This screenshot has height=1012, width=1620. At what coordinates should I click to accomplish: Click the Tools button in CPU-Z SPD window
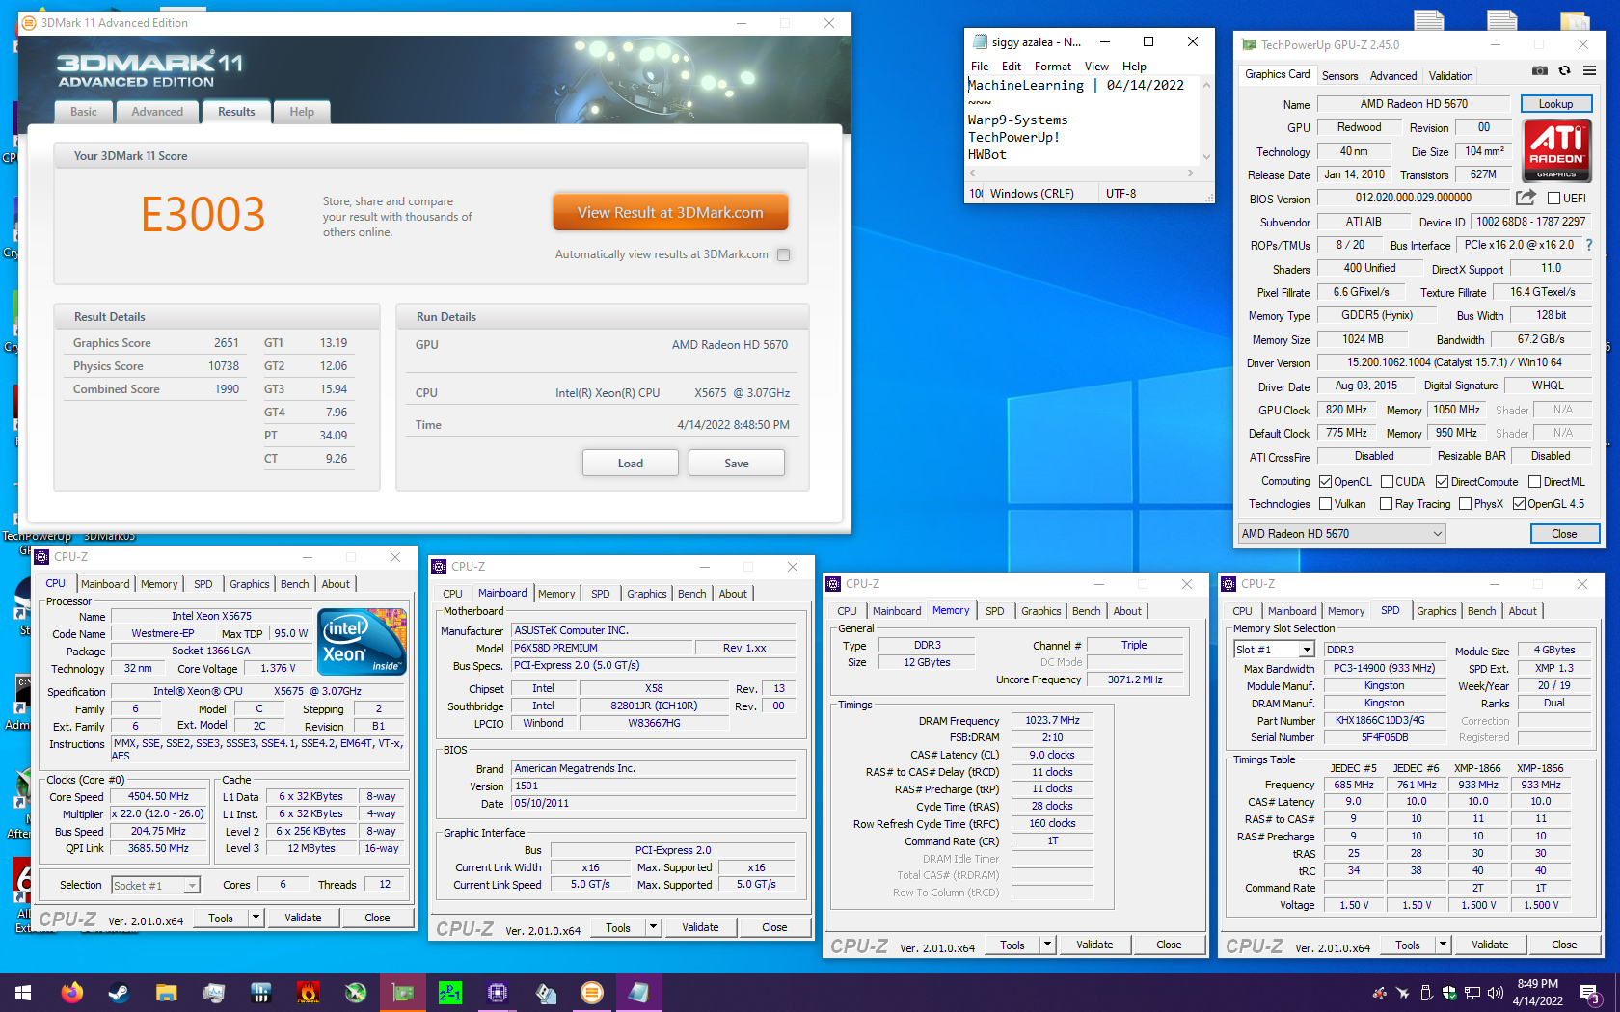click(1407, 945)
